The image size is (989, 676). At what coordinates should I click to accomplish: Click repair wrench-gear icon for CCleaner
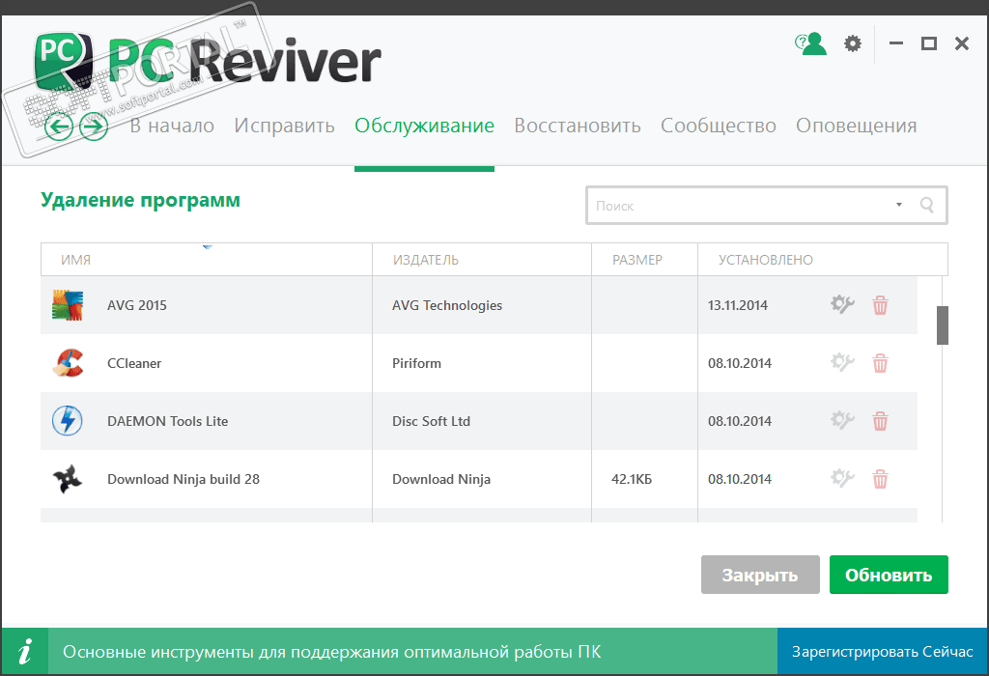point(842,362)
